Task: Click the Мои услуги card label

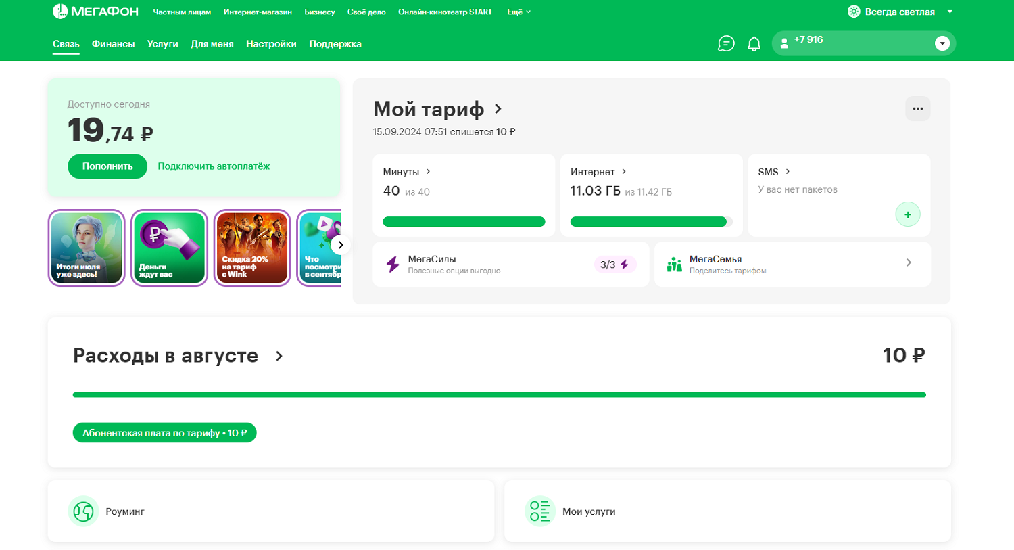Action: pos(589,512)
